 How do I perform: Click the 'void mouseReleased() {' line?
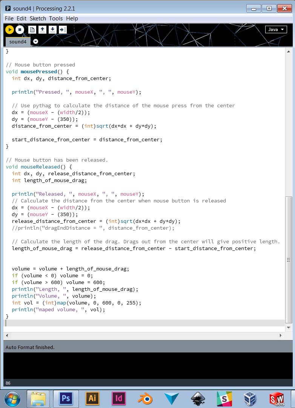(39, 167)
